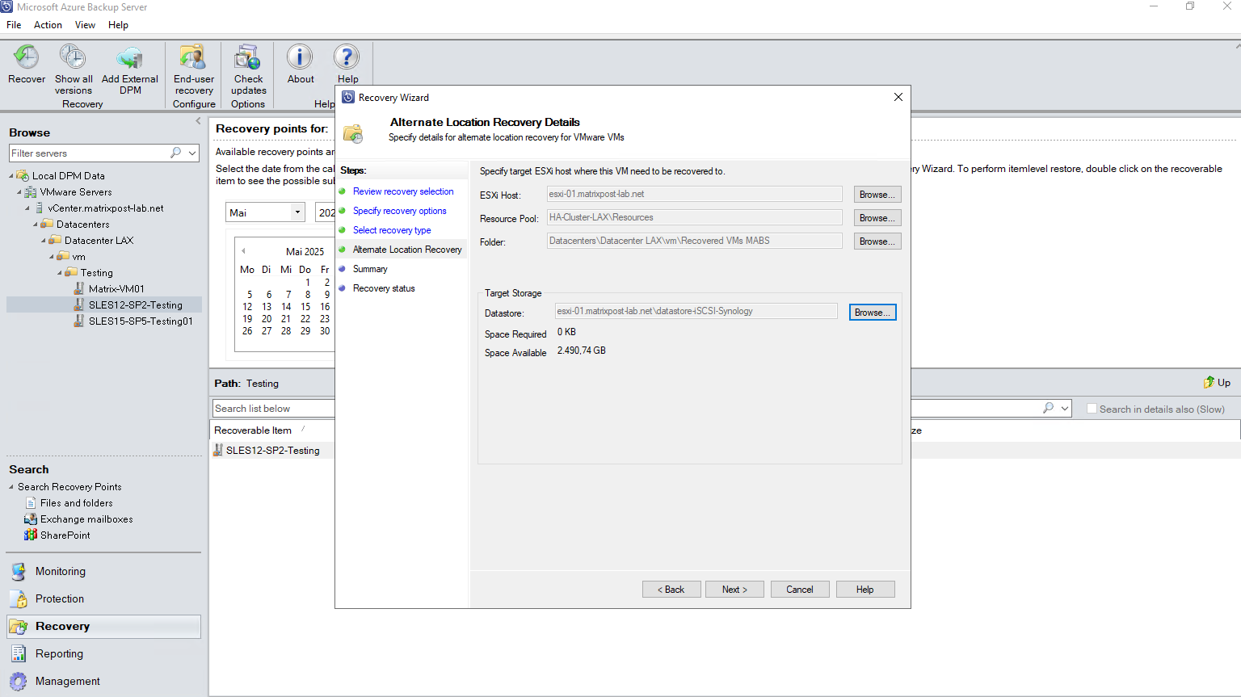Click the Datastore path field
The height and width of the screenshot is (697, 1241).
pyautogui.click(x=696, y=311)
